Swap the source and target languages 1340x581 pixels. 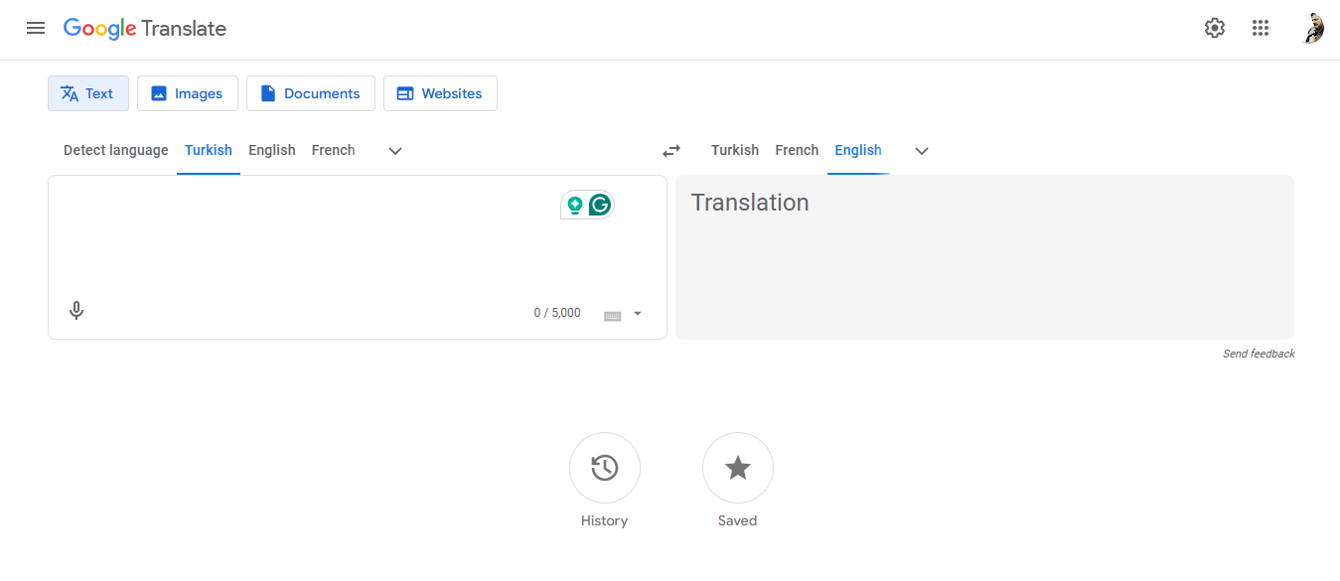tap(670, 150)
